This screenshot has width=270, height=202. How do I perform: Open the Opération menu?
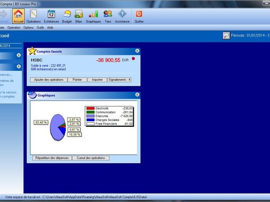point(14,27)
